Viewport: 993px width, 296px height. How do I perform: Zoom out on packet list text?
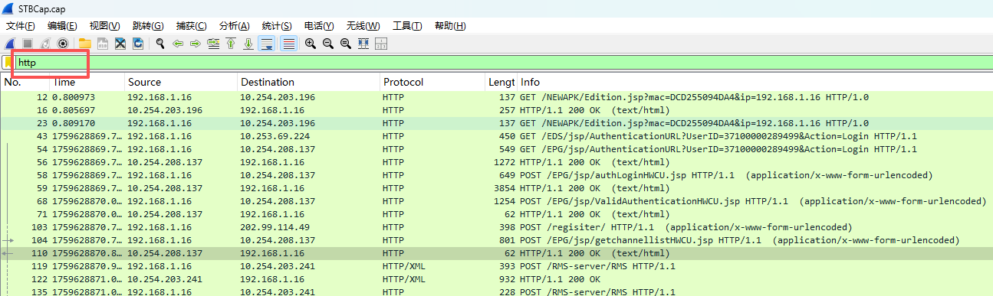pos(328,44)
